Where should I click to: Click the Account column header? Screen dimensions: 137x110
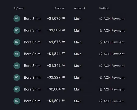point(79,8)
